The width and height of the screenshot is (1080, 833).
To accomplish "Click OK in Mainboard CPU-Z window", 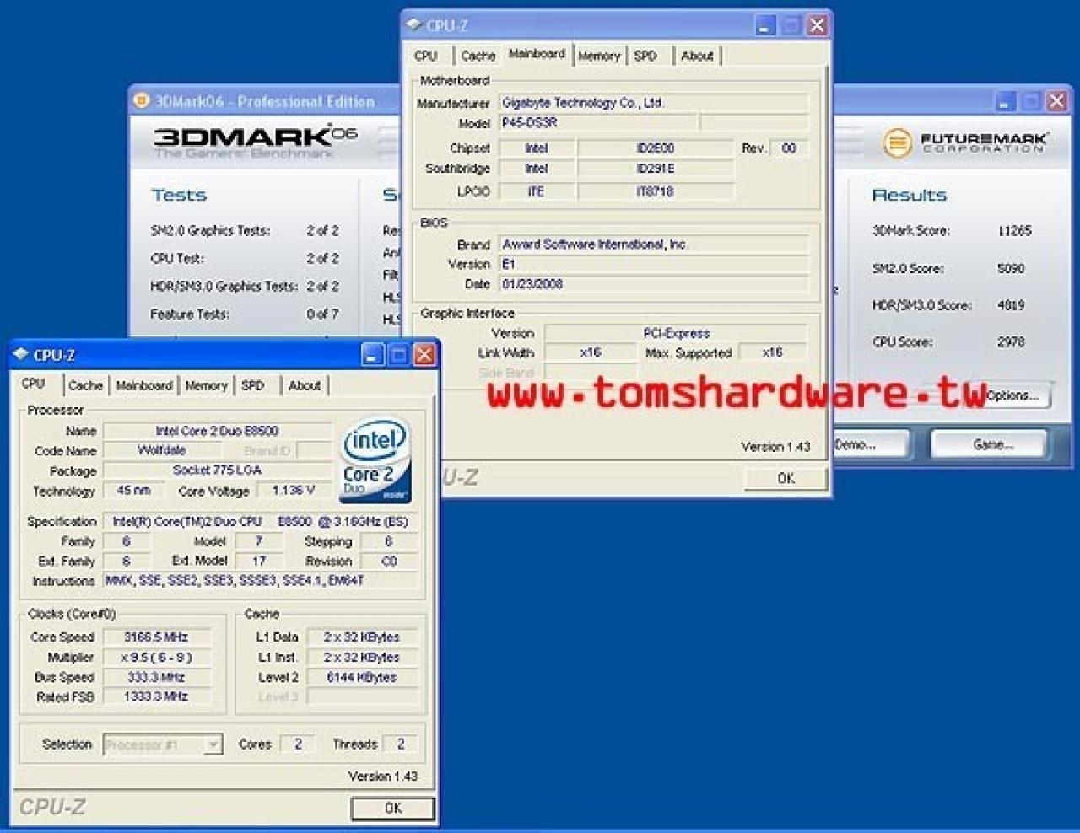I will click(786, 478).
